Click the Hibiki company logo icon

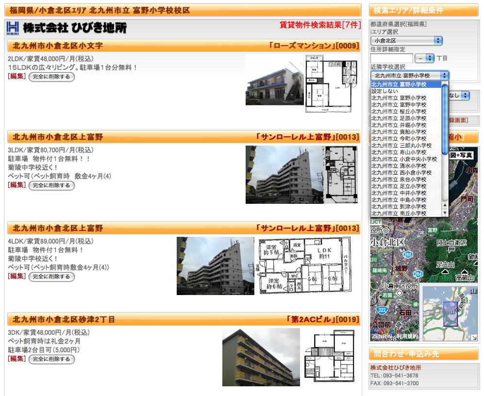click(x=13, y=28)
